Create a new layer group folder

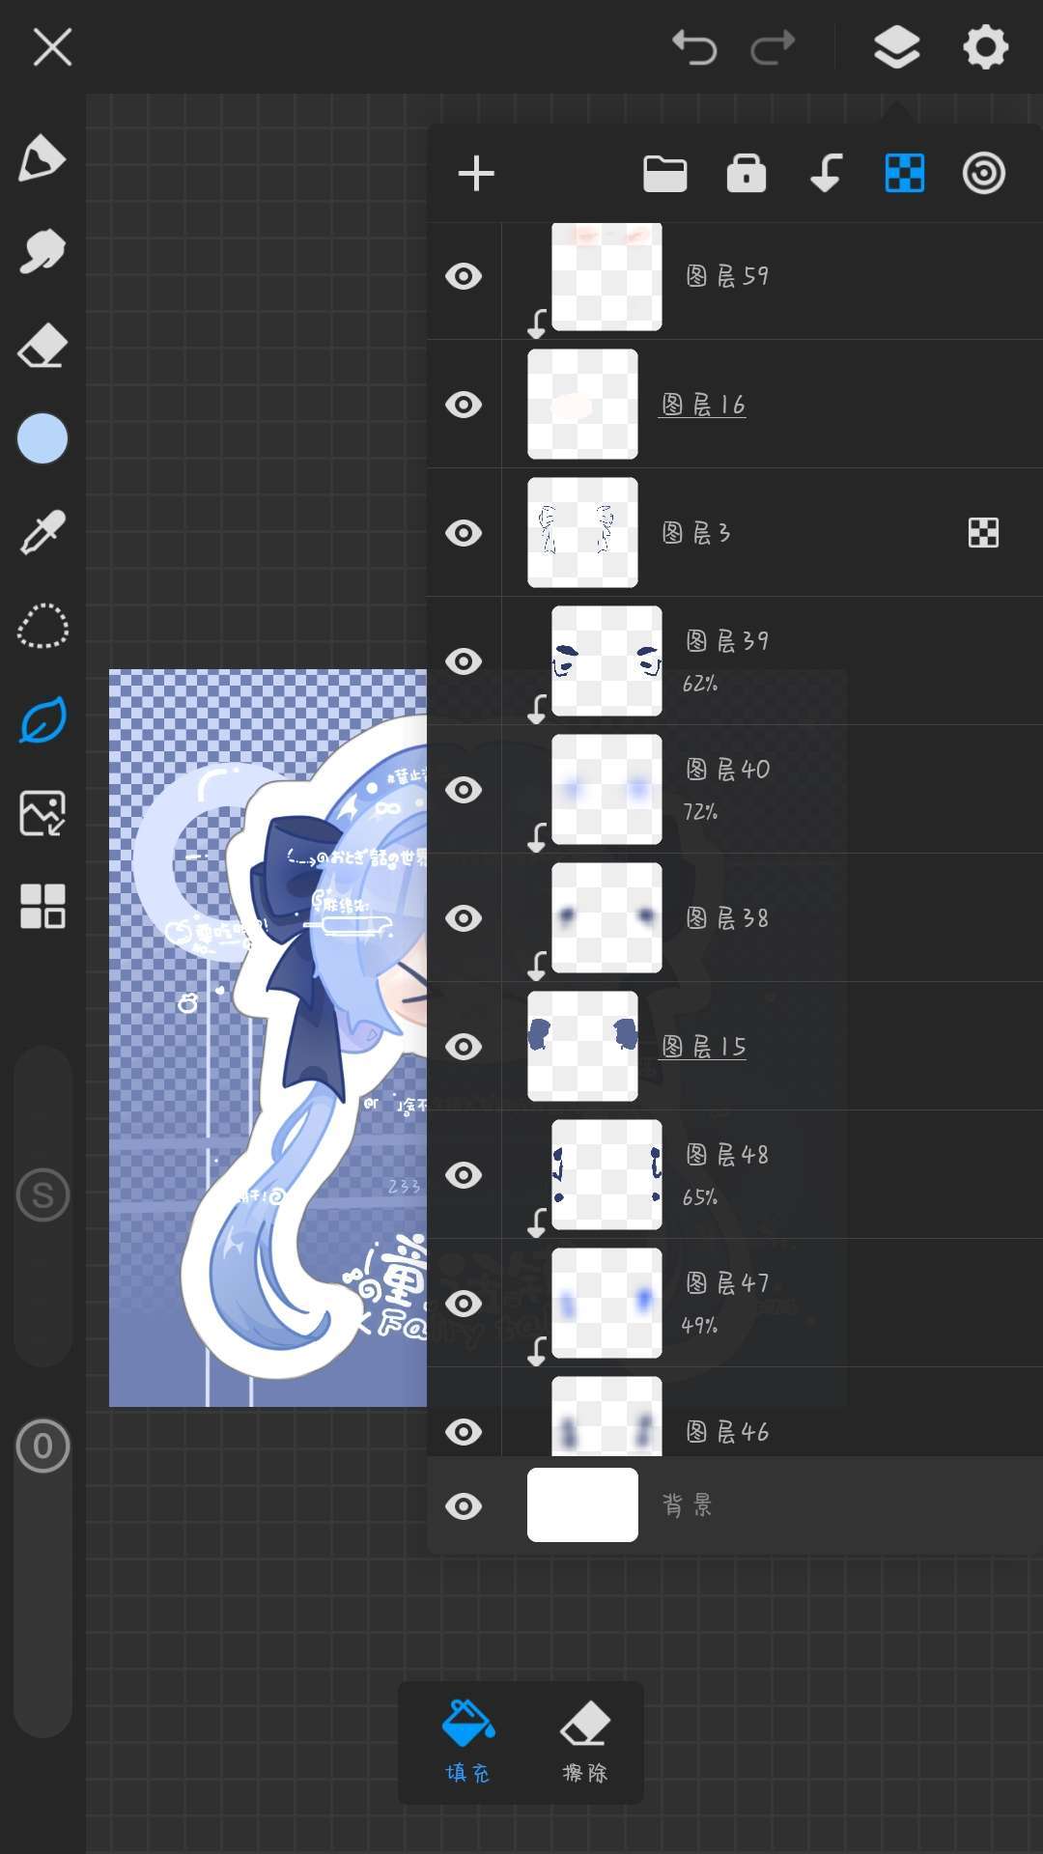664,174
